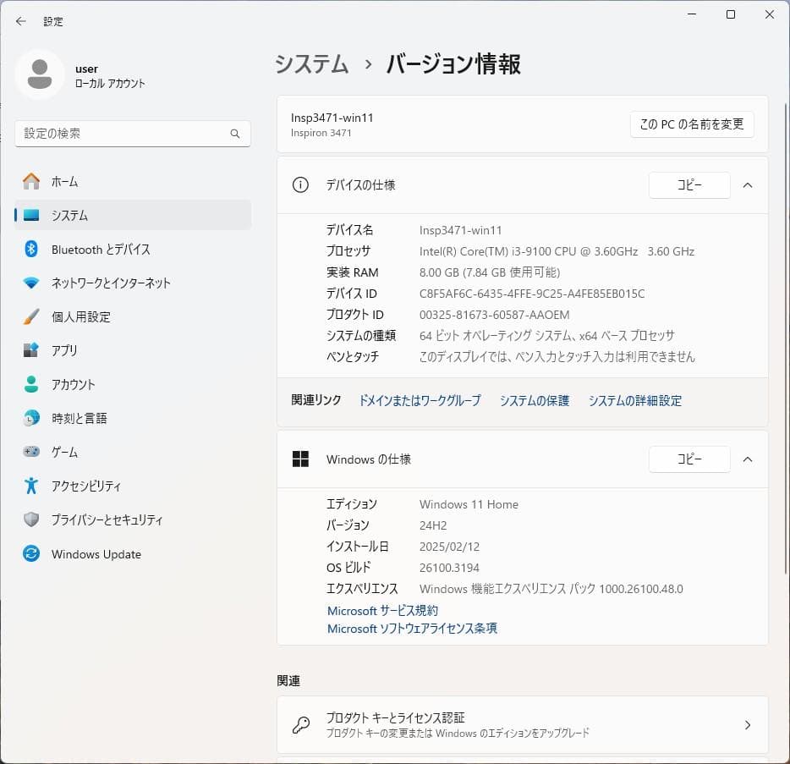
Task: Click the アプリ icon in sidebar
Action: pyautogui.click(x=31, y=350)
